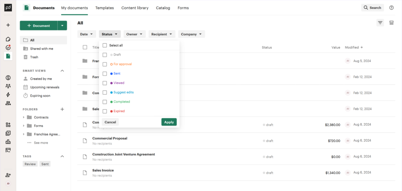
Task: Open the help question mark icon
Action: point(391,8)
